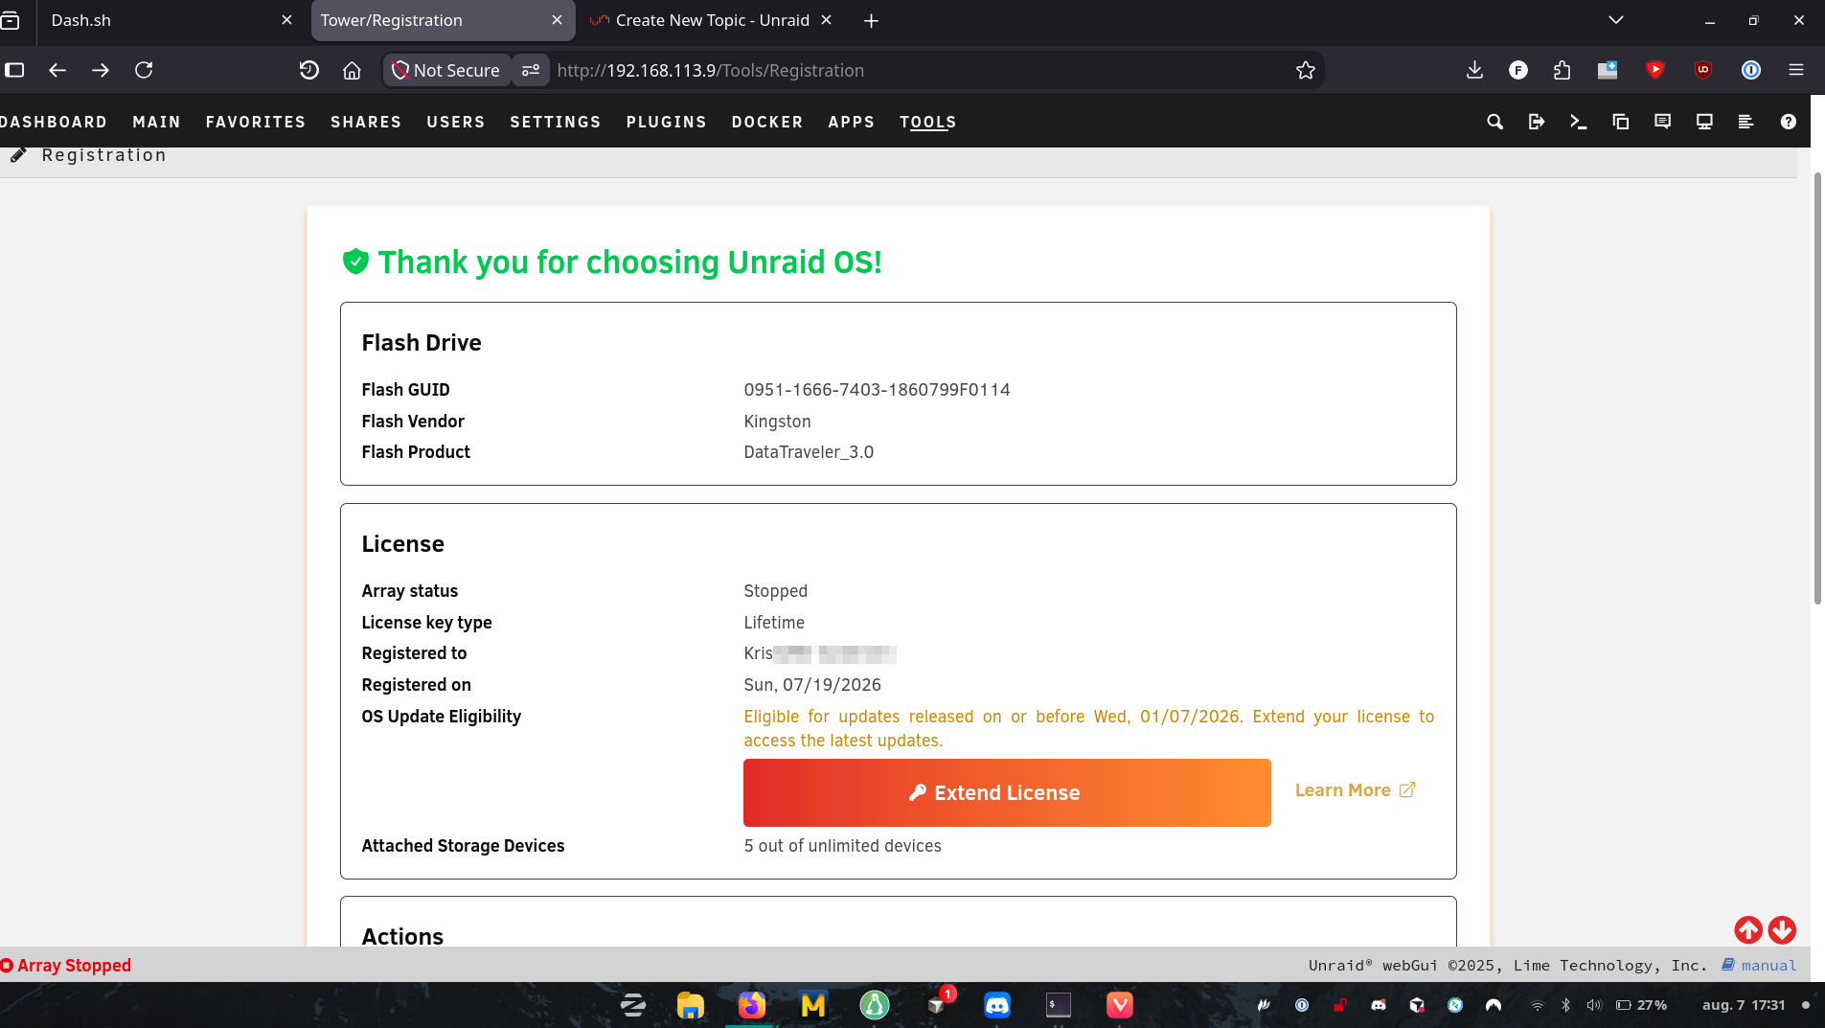This screenshot has width=1825, height=1028.
Task: Click the page vertical scrollbar
Action: coord(1817,388)
